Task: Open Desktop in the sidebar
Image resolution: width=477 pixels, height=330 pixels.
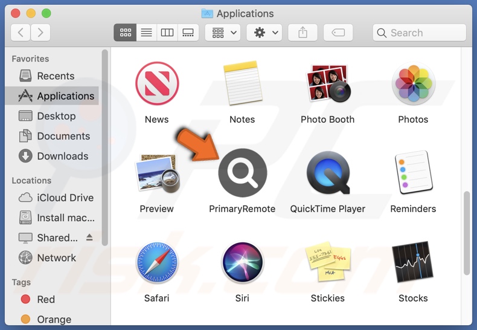Action: 52,116
